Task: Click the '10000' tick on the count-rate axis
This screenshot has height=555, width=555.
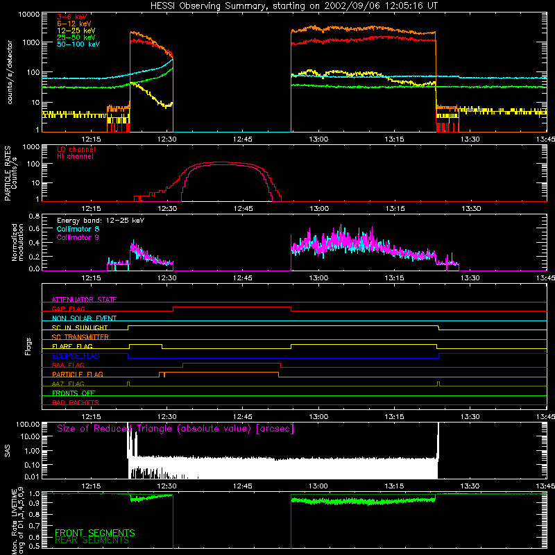Action: pos(29,15)
